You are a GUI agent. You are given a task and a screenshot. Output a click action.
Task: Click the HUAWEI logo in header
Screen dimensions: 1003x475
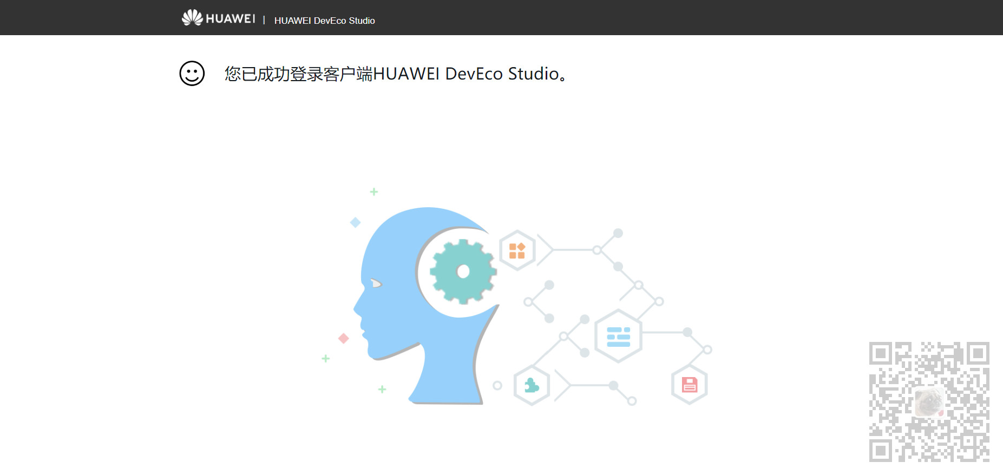(x=218, y=18)
